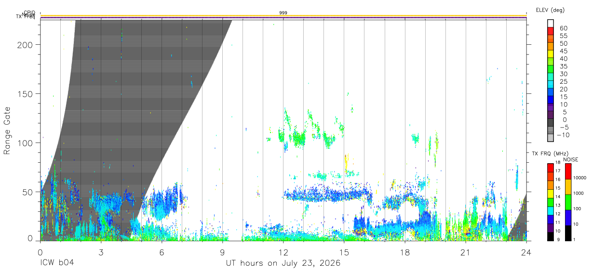Click the "6" tick on UT hours axis
Viewport: 592px width, 273px height.
[161, 252]
